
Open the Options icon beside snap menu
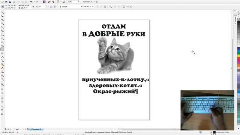click(97, 2)
